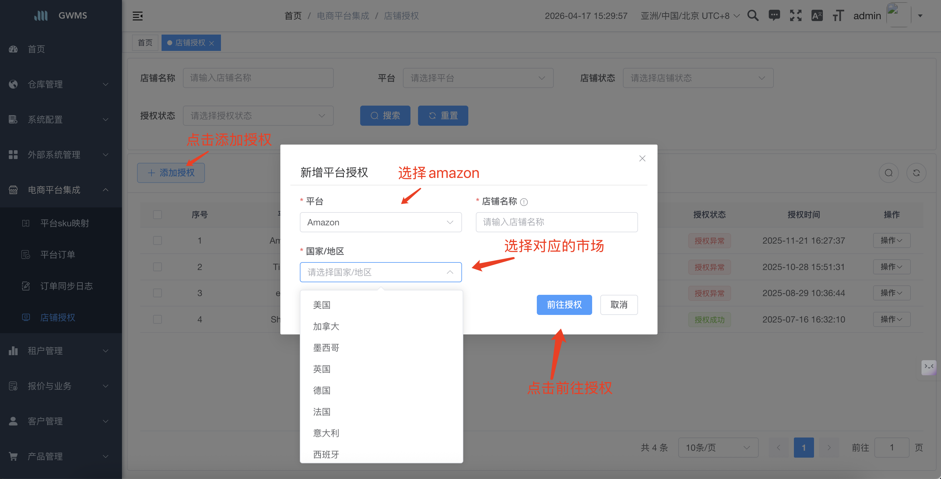This screenshot has height=479, width=941.
Task: Expand 客户管理 sidebar menu
Action: point(61,421)
